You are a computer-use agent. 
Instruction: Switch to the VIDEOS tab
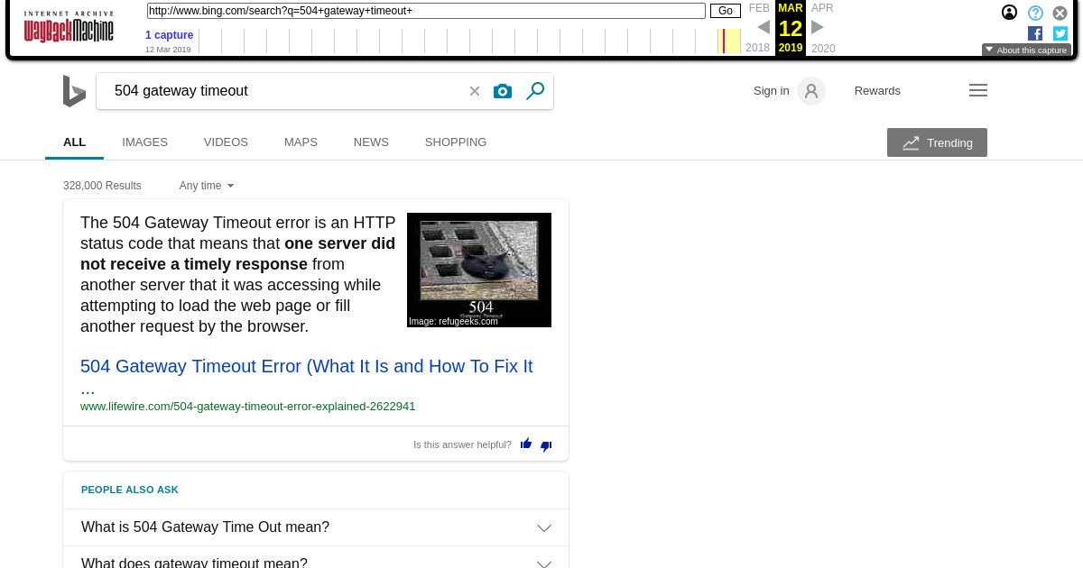pyautogui.click(x=226, y=142)
